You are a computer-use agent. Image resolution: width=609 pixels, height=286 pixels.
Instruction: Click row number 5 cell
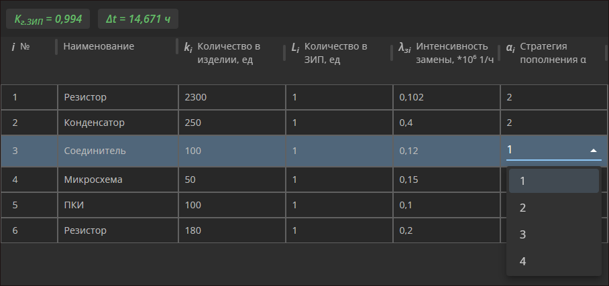click(x=29, y=205)
